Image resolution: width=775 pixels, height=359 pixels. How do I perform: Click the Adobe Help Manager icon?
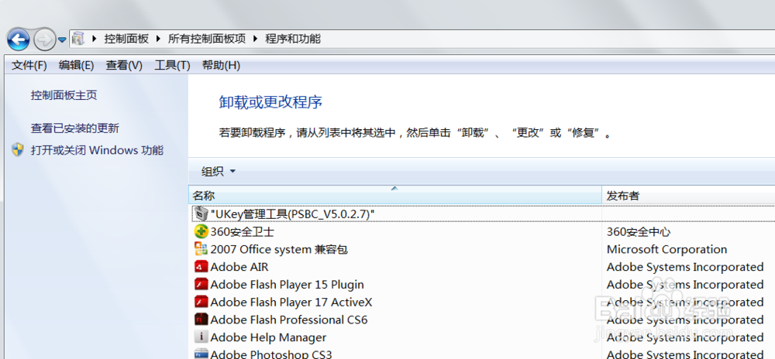pyautogui.click(x=201, y=337)
